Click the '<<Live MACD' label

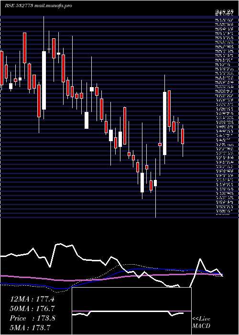point(201,323)
